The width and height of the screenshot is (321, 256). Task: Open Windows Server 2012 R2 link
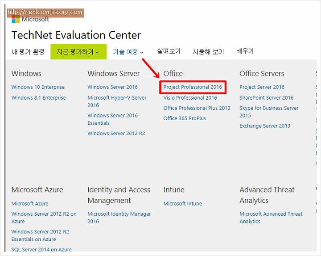116,133
